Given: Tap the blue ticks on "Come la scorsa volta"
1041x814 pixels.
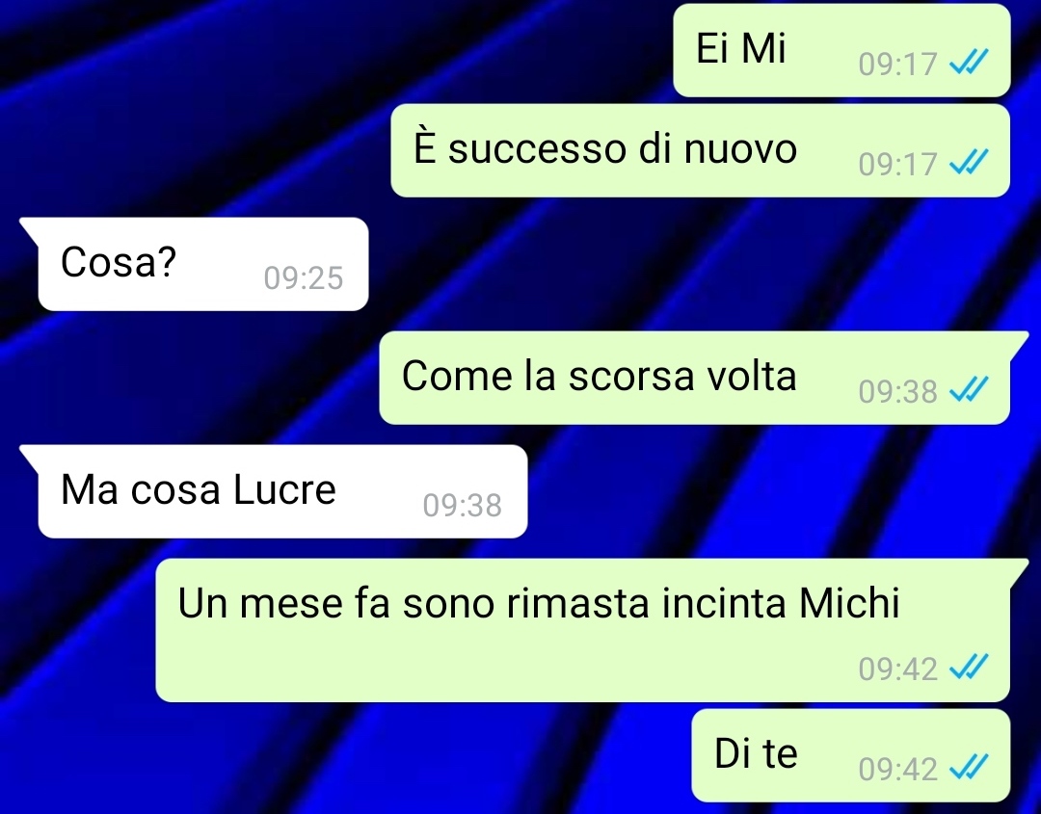Looking at the screenshot, I should (969, 389).
